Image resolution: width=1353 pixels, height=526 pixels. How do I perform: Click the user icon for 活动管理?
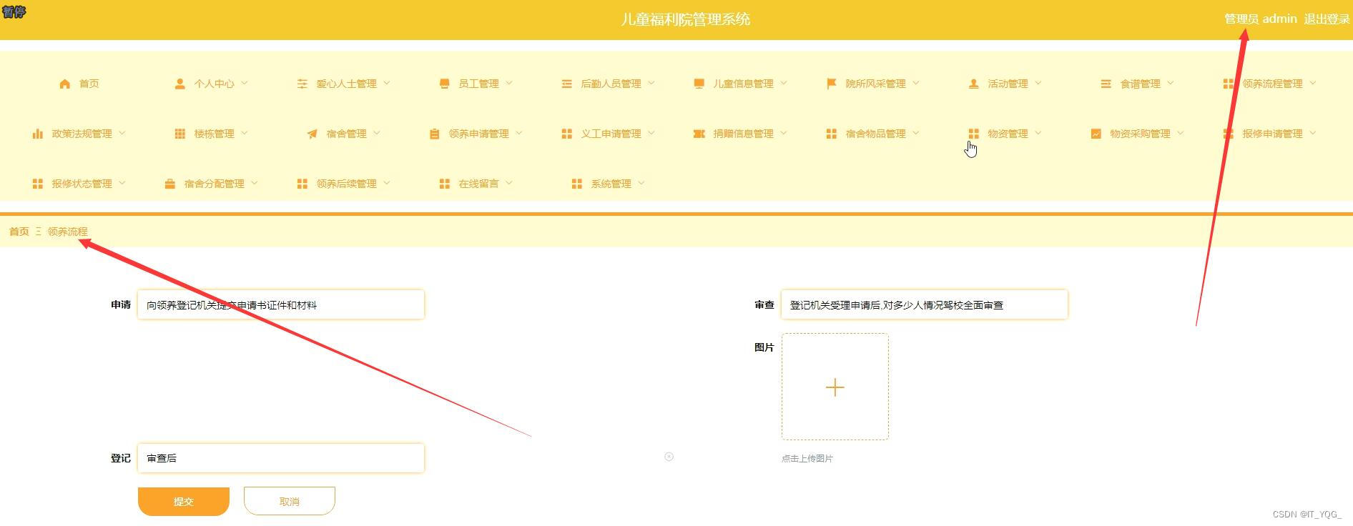pos(974,84)
